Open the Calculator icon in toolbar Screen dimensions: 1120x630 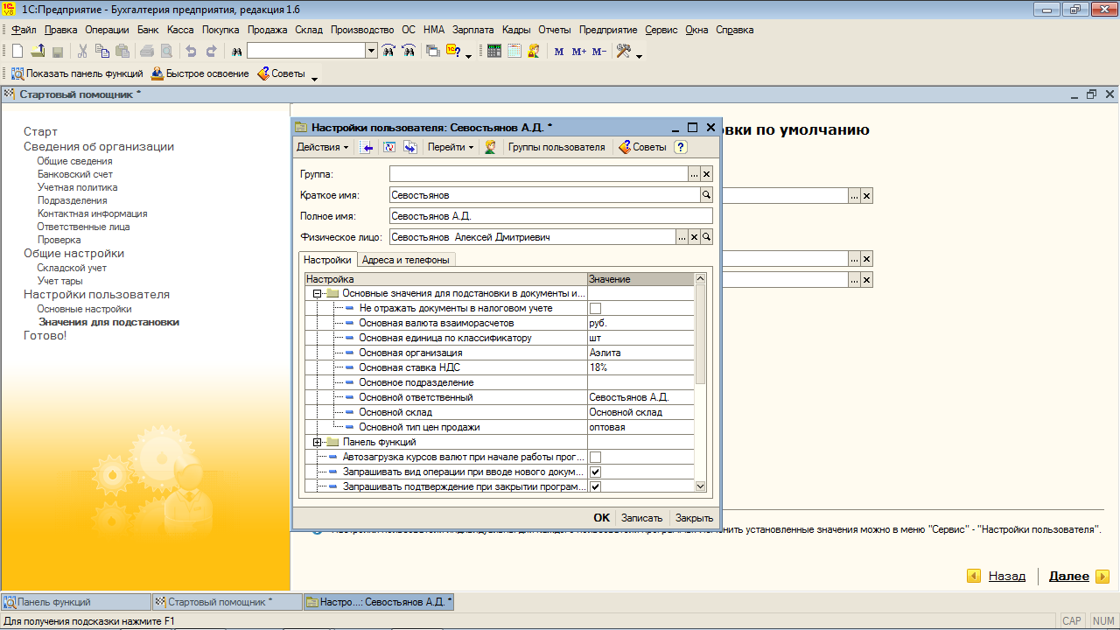(494, 52)
